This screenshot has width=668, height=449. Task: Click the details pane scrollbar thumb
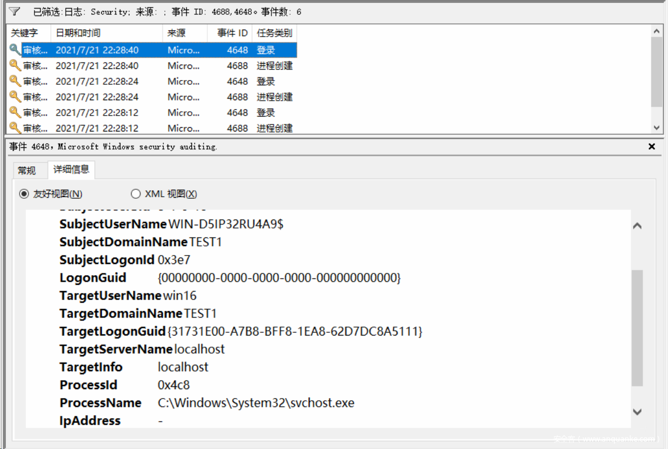point(637,328)
